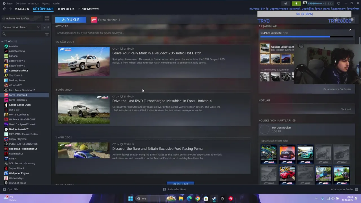
Task: Open Google Chrome from taskbar
Action: click(198, 198)
